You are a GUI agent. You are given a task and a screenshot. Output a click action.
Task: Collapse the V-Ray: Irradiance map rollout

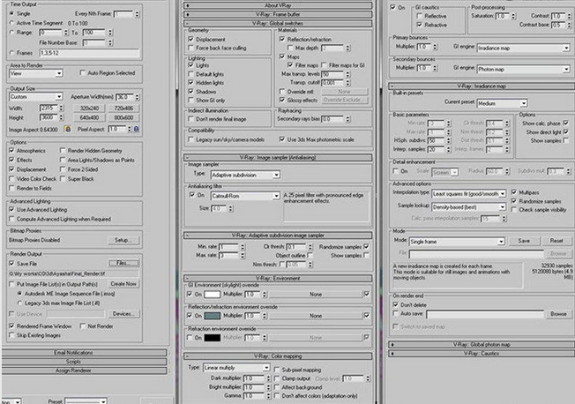[482, 86]
